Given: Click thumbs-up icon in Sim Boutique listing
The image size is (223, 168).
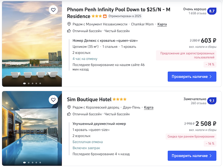Looking at the screenshot, I should coord(69,114).
